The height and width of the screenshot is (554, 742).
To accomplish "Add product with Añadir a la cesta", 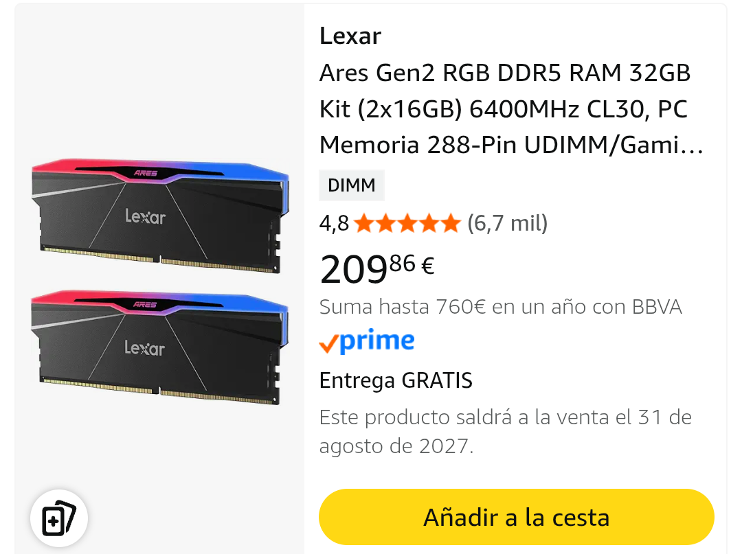I will coord(516,517).
